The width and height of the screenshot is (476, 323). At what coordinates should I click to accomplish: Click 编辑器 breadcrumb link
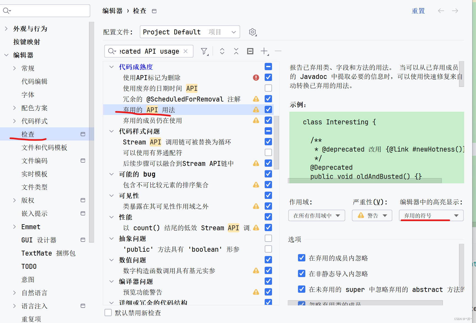pyautogui.click(x=112, y=11)
